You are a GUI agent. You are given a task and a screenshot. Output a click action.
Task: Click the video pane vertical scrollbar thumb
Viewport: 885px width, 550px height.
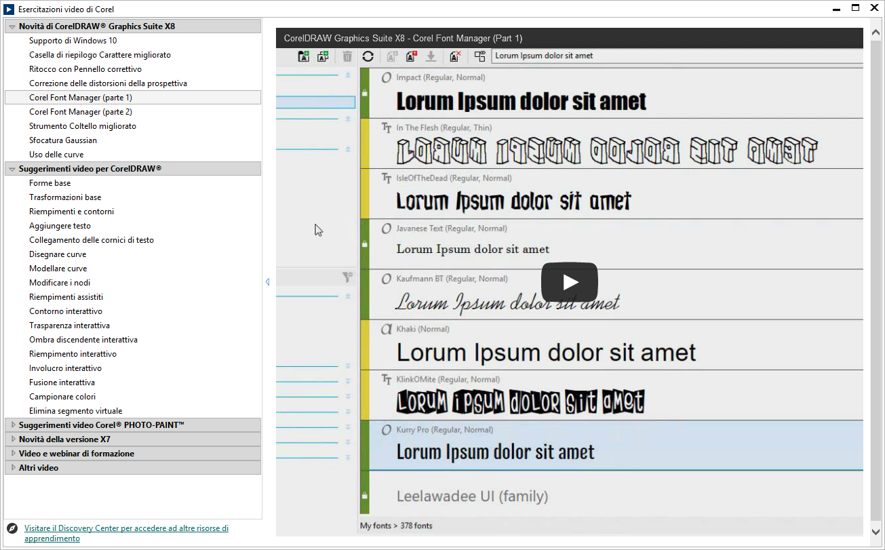876,279
